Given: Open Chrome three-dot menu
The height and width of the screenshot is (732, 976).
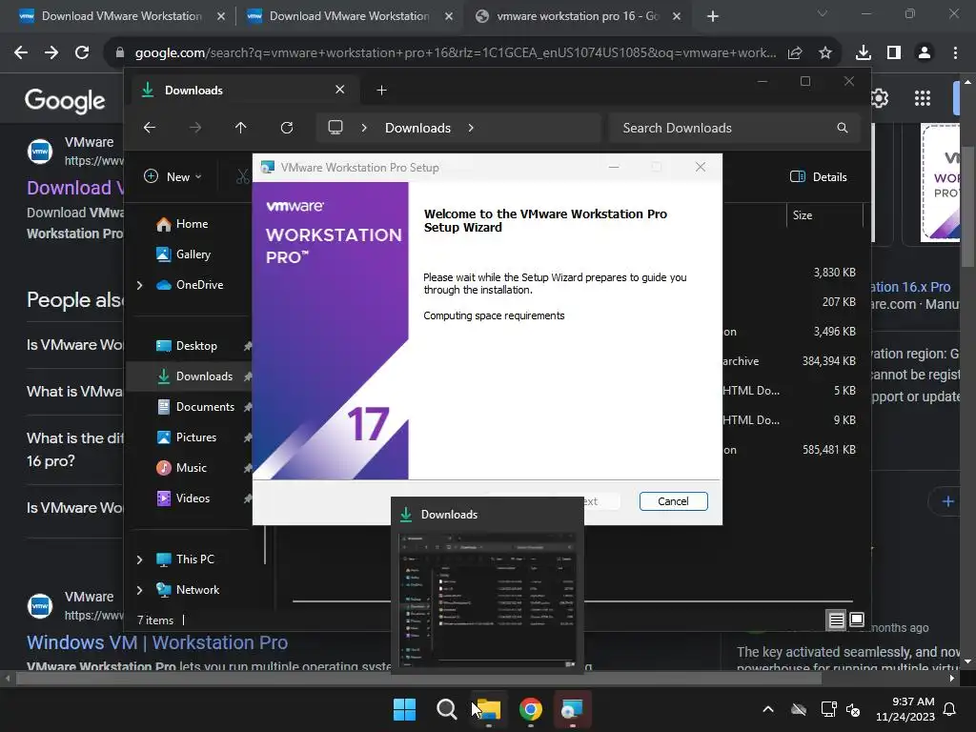Looking at the screenshot, I should pyautogui.click(x=955, y=53).
